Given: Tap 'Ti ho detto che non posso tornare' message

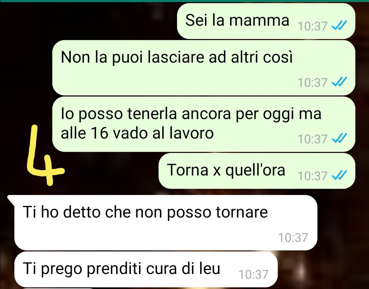Looking at the screenshot, I should [x=166, y=223].
